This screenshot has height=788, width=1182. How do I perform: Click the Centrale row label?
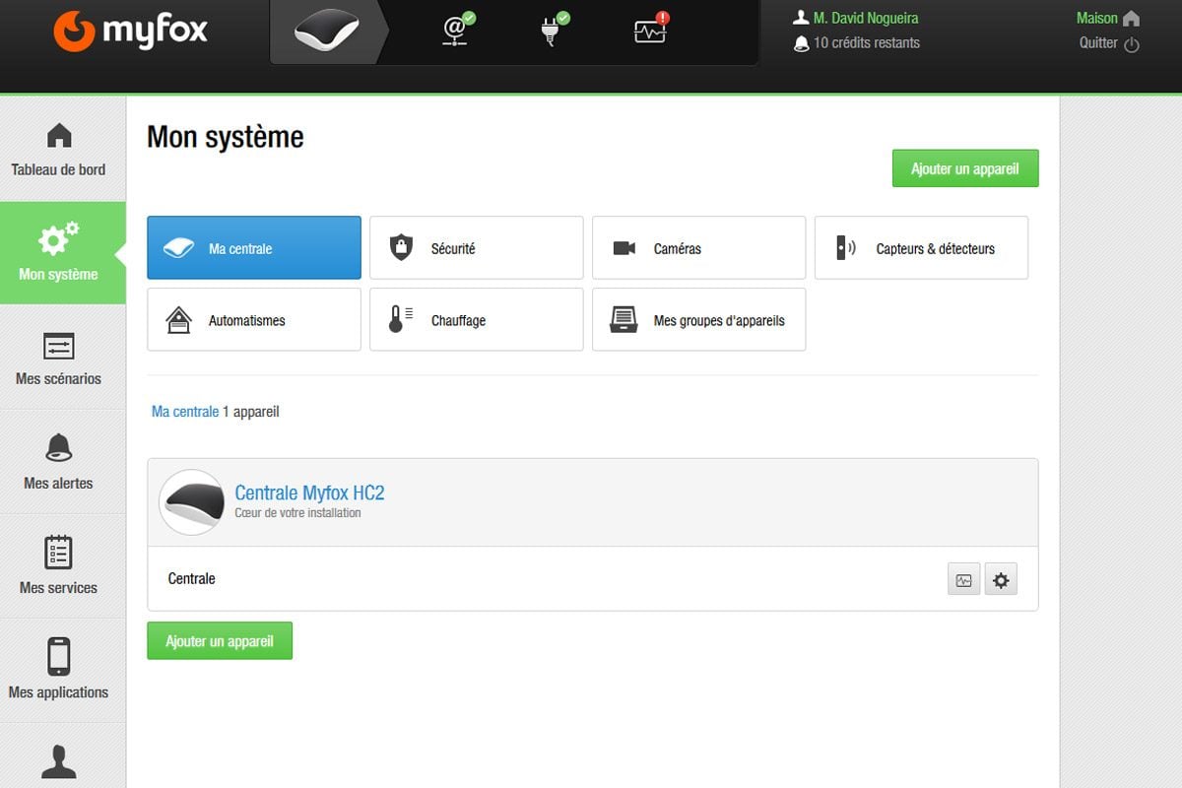coord(192,578)
